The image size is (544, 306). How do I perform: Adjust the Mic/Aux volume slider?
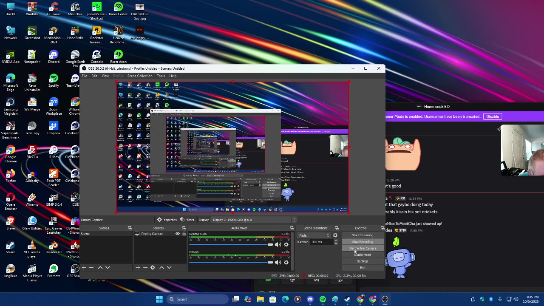(231, 262)
